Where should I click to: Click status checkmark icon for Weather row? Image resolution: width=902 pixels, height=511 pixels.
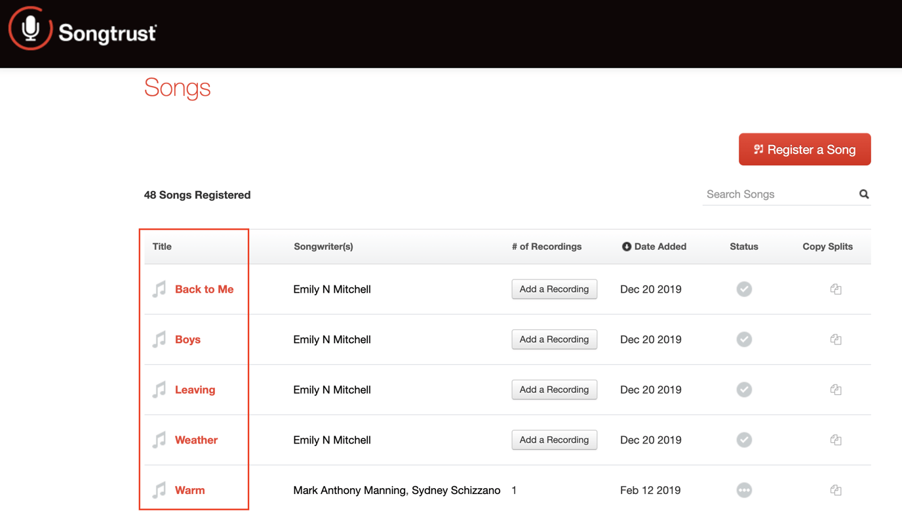click(743, 440)
